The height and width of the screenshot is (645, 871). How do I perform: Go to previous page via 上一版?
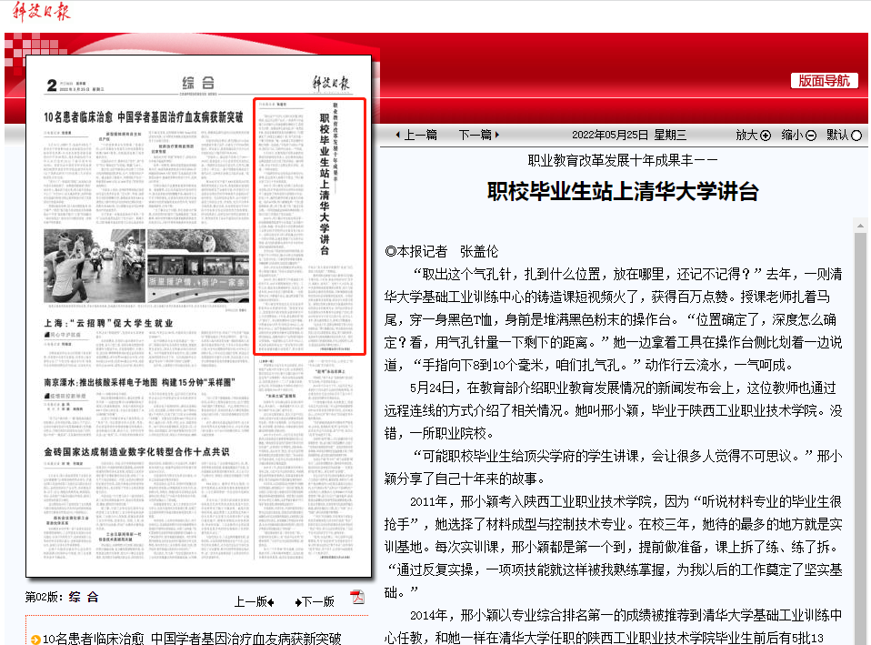(254, 601)
